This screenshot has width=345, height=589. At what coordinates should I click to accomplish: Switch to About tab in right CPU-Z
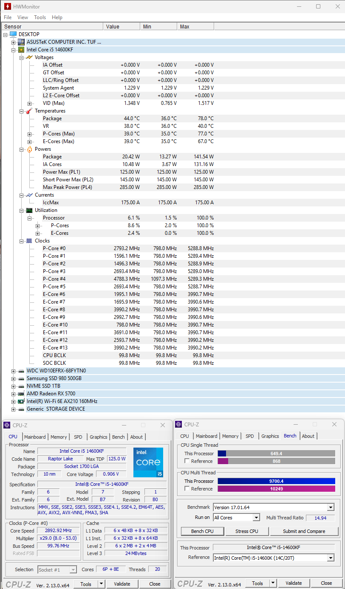[x=308, y=436]
